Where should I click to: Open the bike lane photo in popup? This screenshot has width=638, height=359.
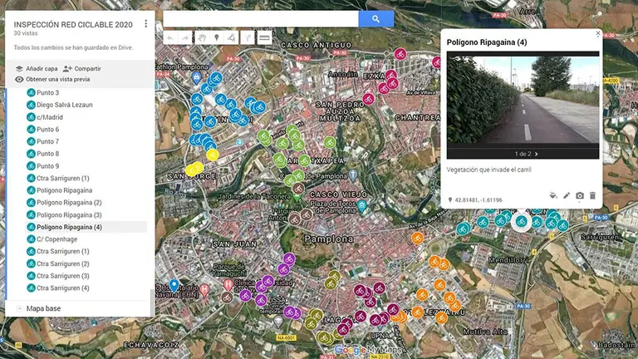click(x=523, y=100)
